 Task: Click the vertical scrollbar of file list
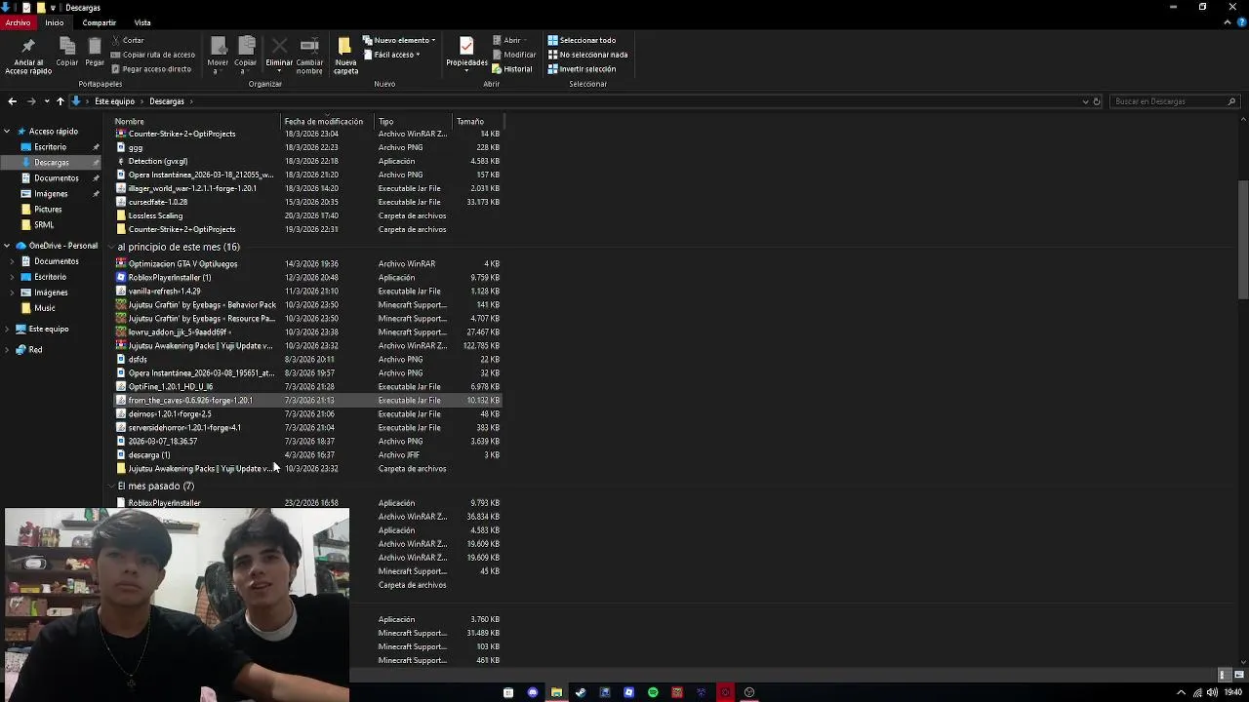click(1243, 239)
